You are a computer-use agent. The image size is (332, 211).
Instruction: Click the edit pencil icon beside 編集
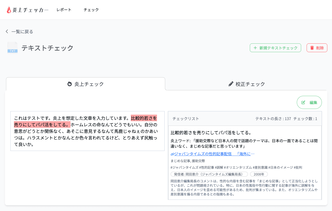coord(303,102)
